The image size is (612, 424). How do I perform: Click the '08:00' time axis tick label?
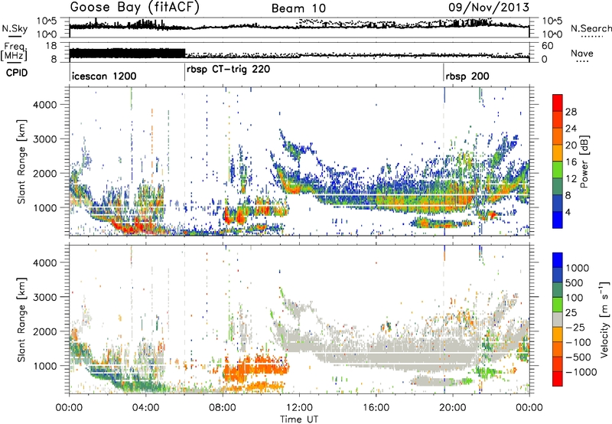tap(223, 408)
